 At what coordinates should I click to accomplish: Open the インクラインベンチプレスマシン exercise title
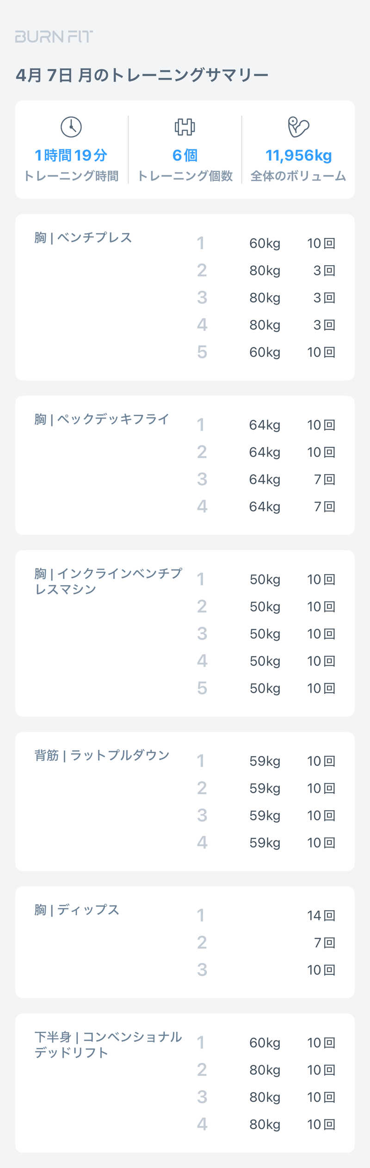pyautogui.click(x=108, y=581)
